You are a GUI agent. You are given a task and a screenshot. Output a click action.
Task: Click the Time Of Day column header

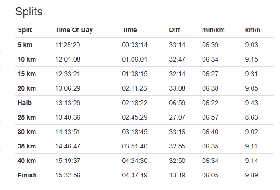tap(74, 30)
